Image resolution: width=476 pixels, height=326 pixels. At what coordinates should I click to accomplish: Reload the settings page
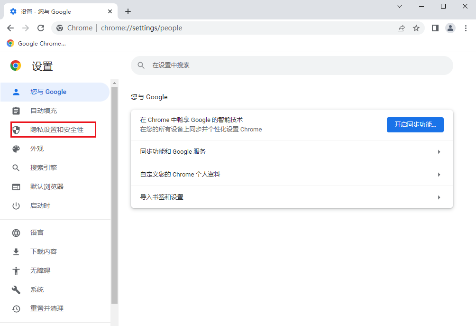point(41,28)
